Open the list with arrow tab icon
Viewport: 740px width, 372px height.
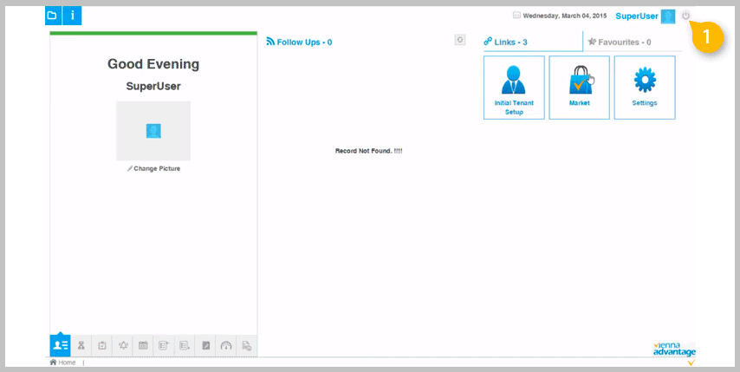pos(185,346)
